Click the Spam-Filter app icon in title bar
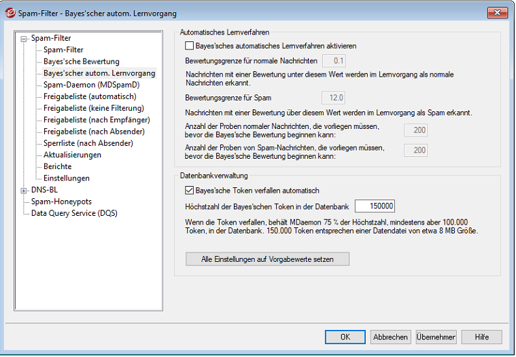 (x=11, y=12)
